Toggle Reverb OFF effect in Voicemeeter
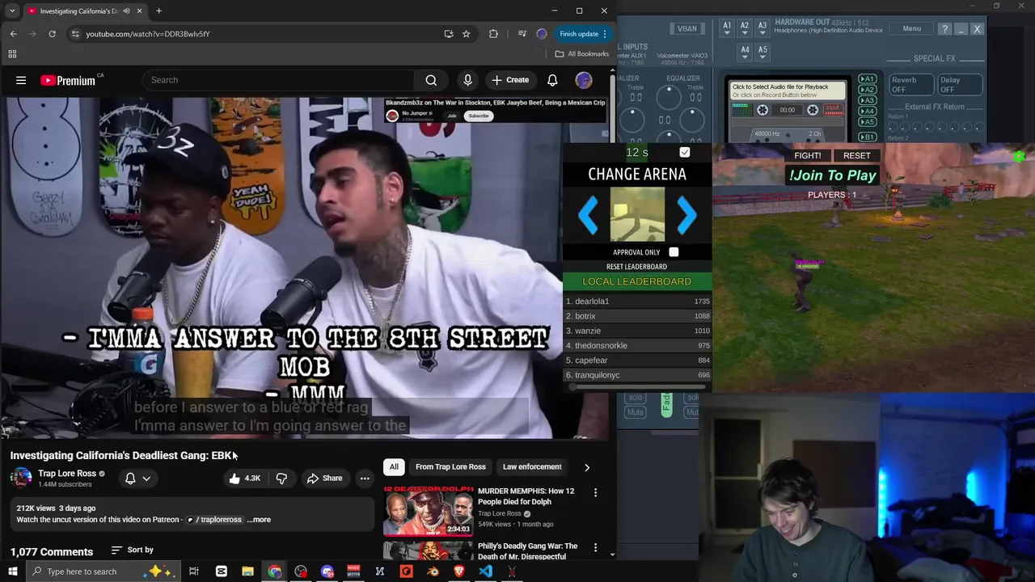 pyautogui.click(x=911, y=85)
